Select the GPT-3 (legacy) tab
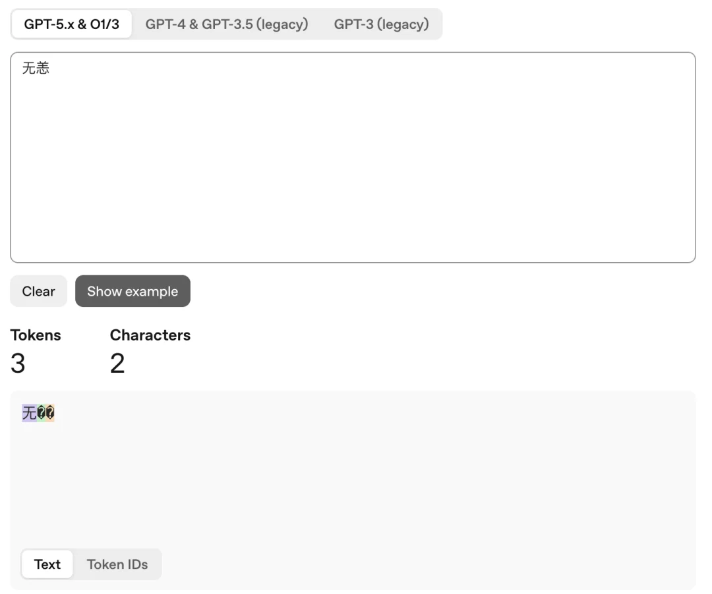Viewport: 712px width, 594px height. (381, 24)
